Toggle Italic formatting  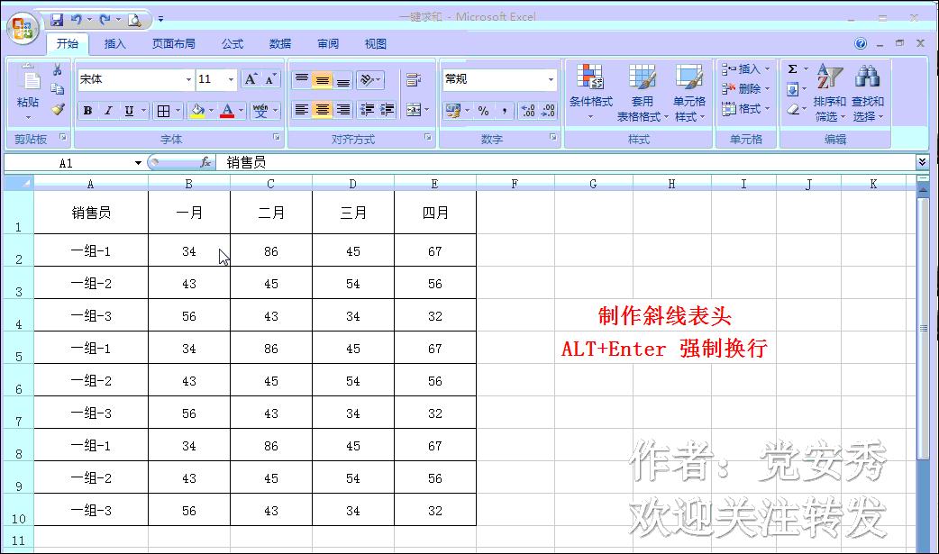point(107,111)
